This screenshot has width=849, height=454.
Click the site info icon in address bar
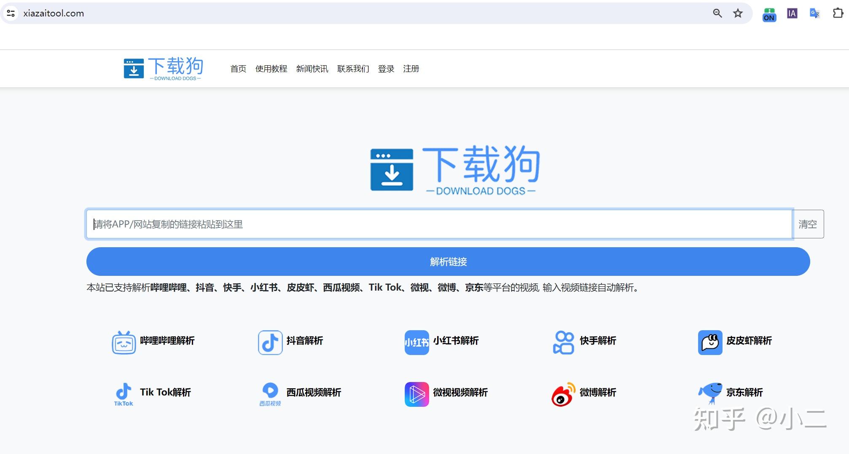tap(11, 13)
